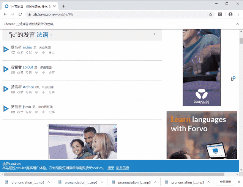The width and height of the screenshot is (243, 187).
Task: Open chevron menu of third mp3 download
Action: coord(155,182)
